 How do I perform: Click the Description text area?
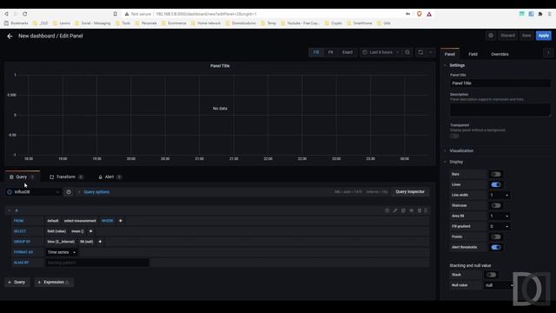[x=500, y=110]
